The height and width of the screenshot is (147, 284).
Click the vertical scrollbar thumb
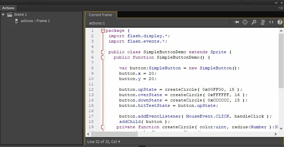point(281,61)
